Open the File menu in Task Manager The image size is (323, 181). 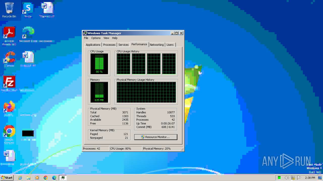click(86, 38)
